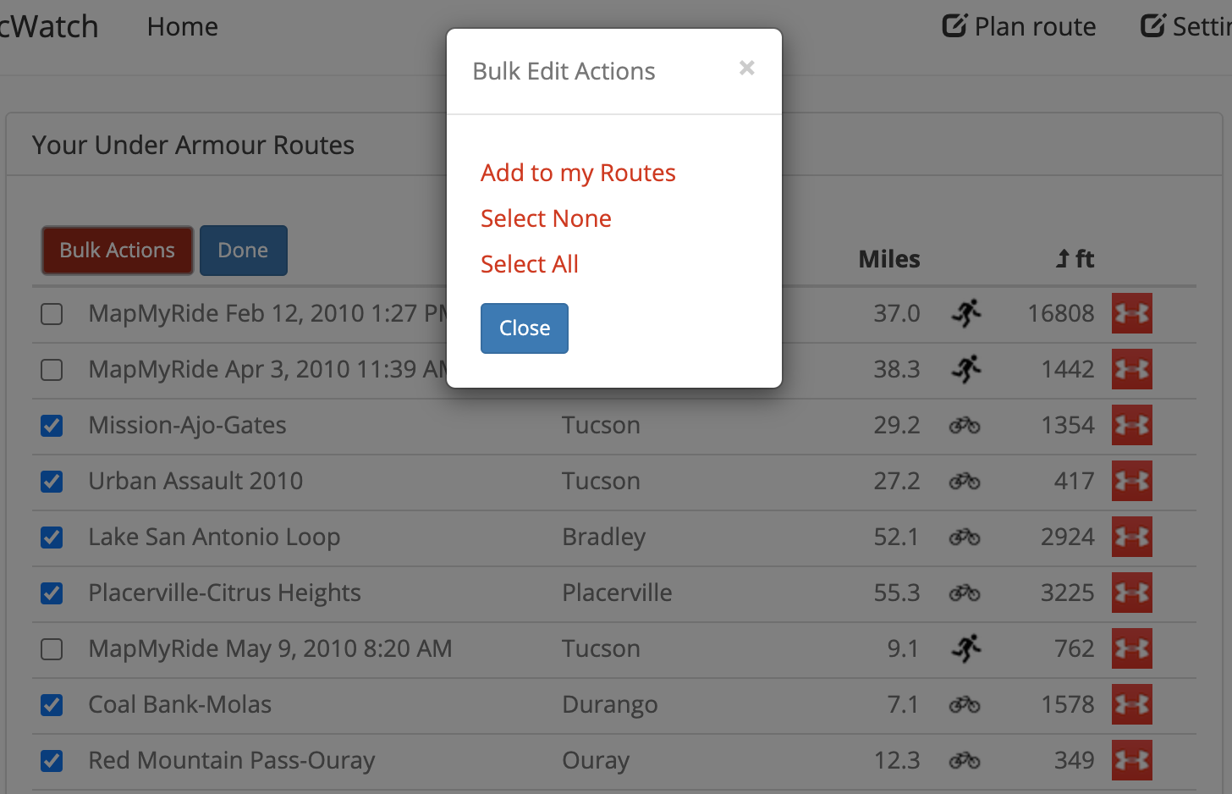
Task: Tick the MapMyRide May 9, 2010 checkbox
Action: [52, 649]
